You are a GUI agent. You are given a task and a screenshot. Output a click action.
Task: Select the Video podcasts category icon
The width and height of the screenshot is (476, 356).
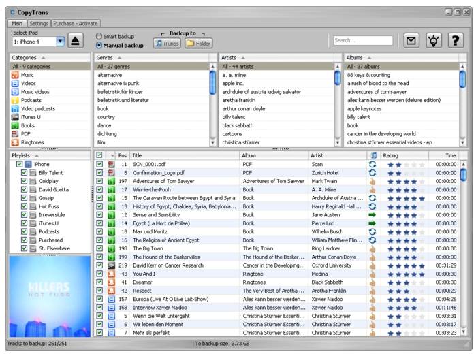(x=15, y=109)
